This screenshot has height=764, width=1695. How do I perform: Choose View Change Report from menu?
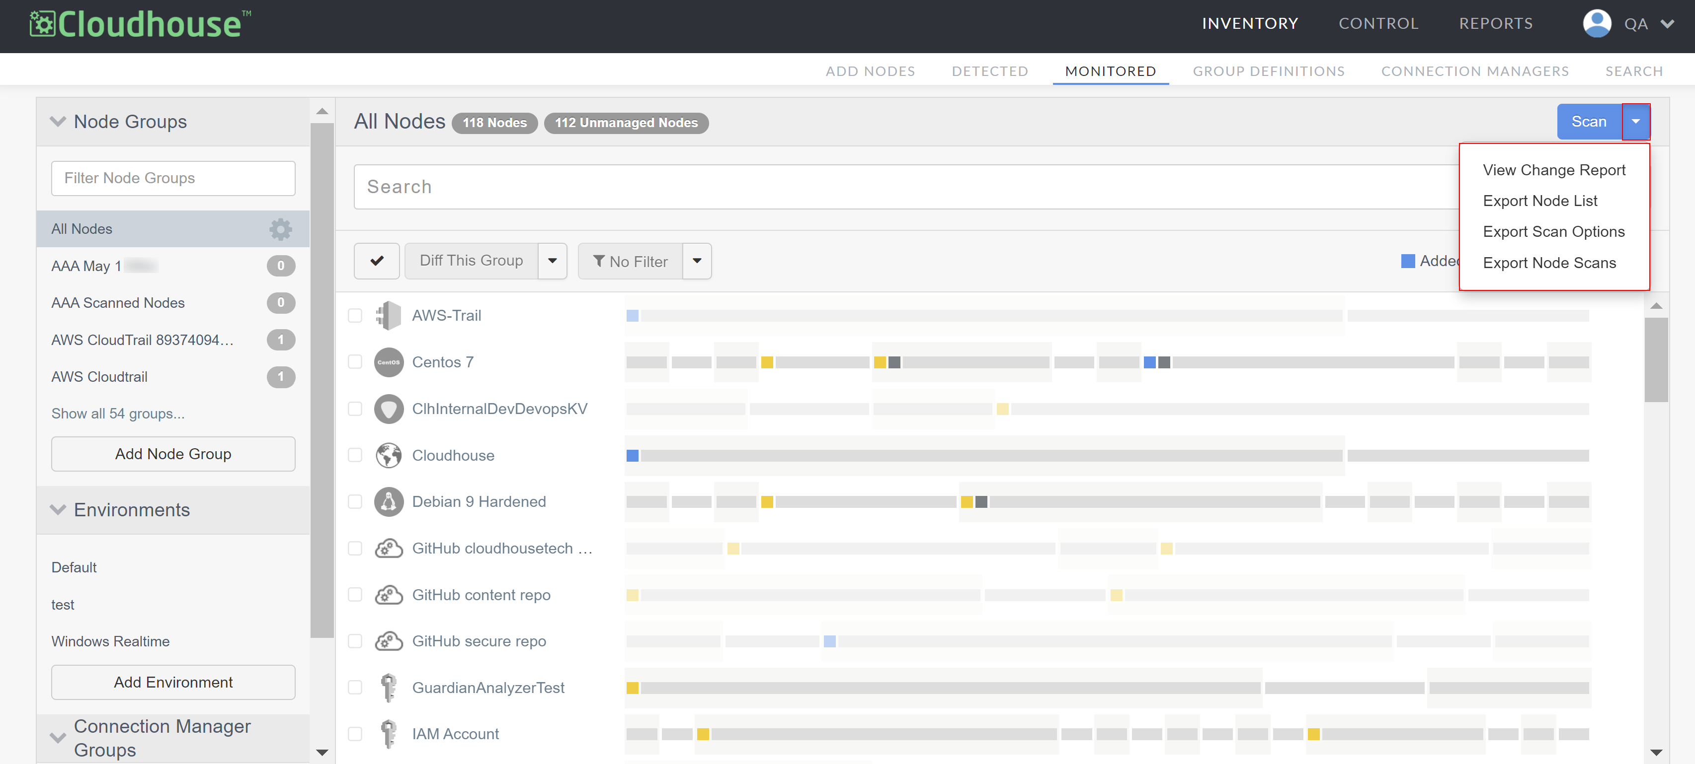1553,170
